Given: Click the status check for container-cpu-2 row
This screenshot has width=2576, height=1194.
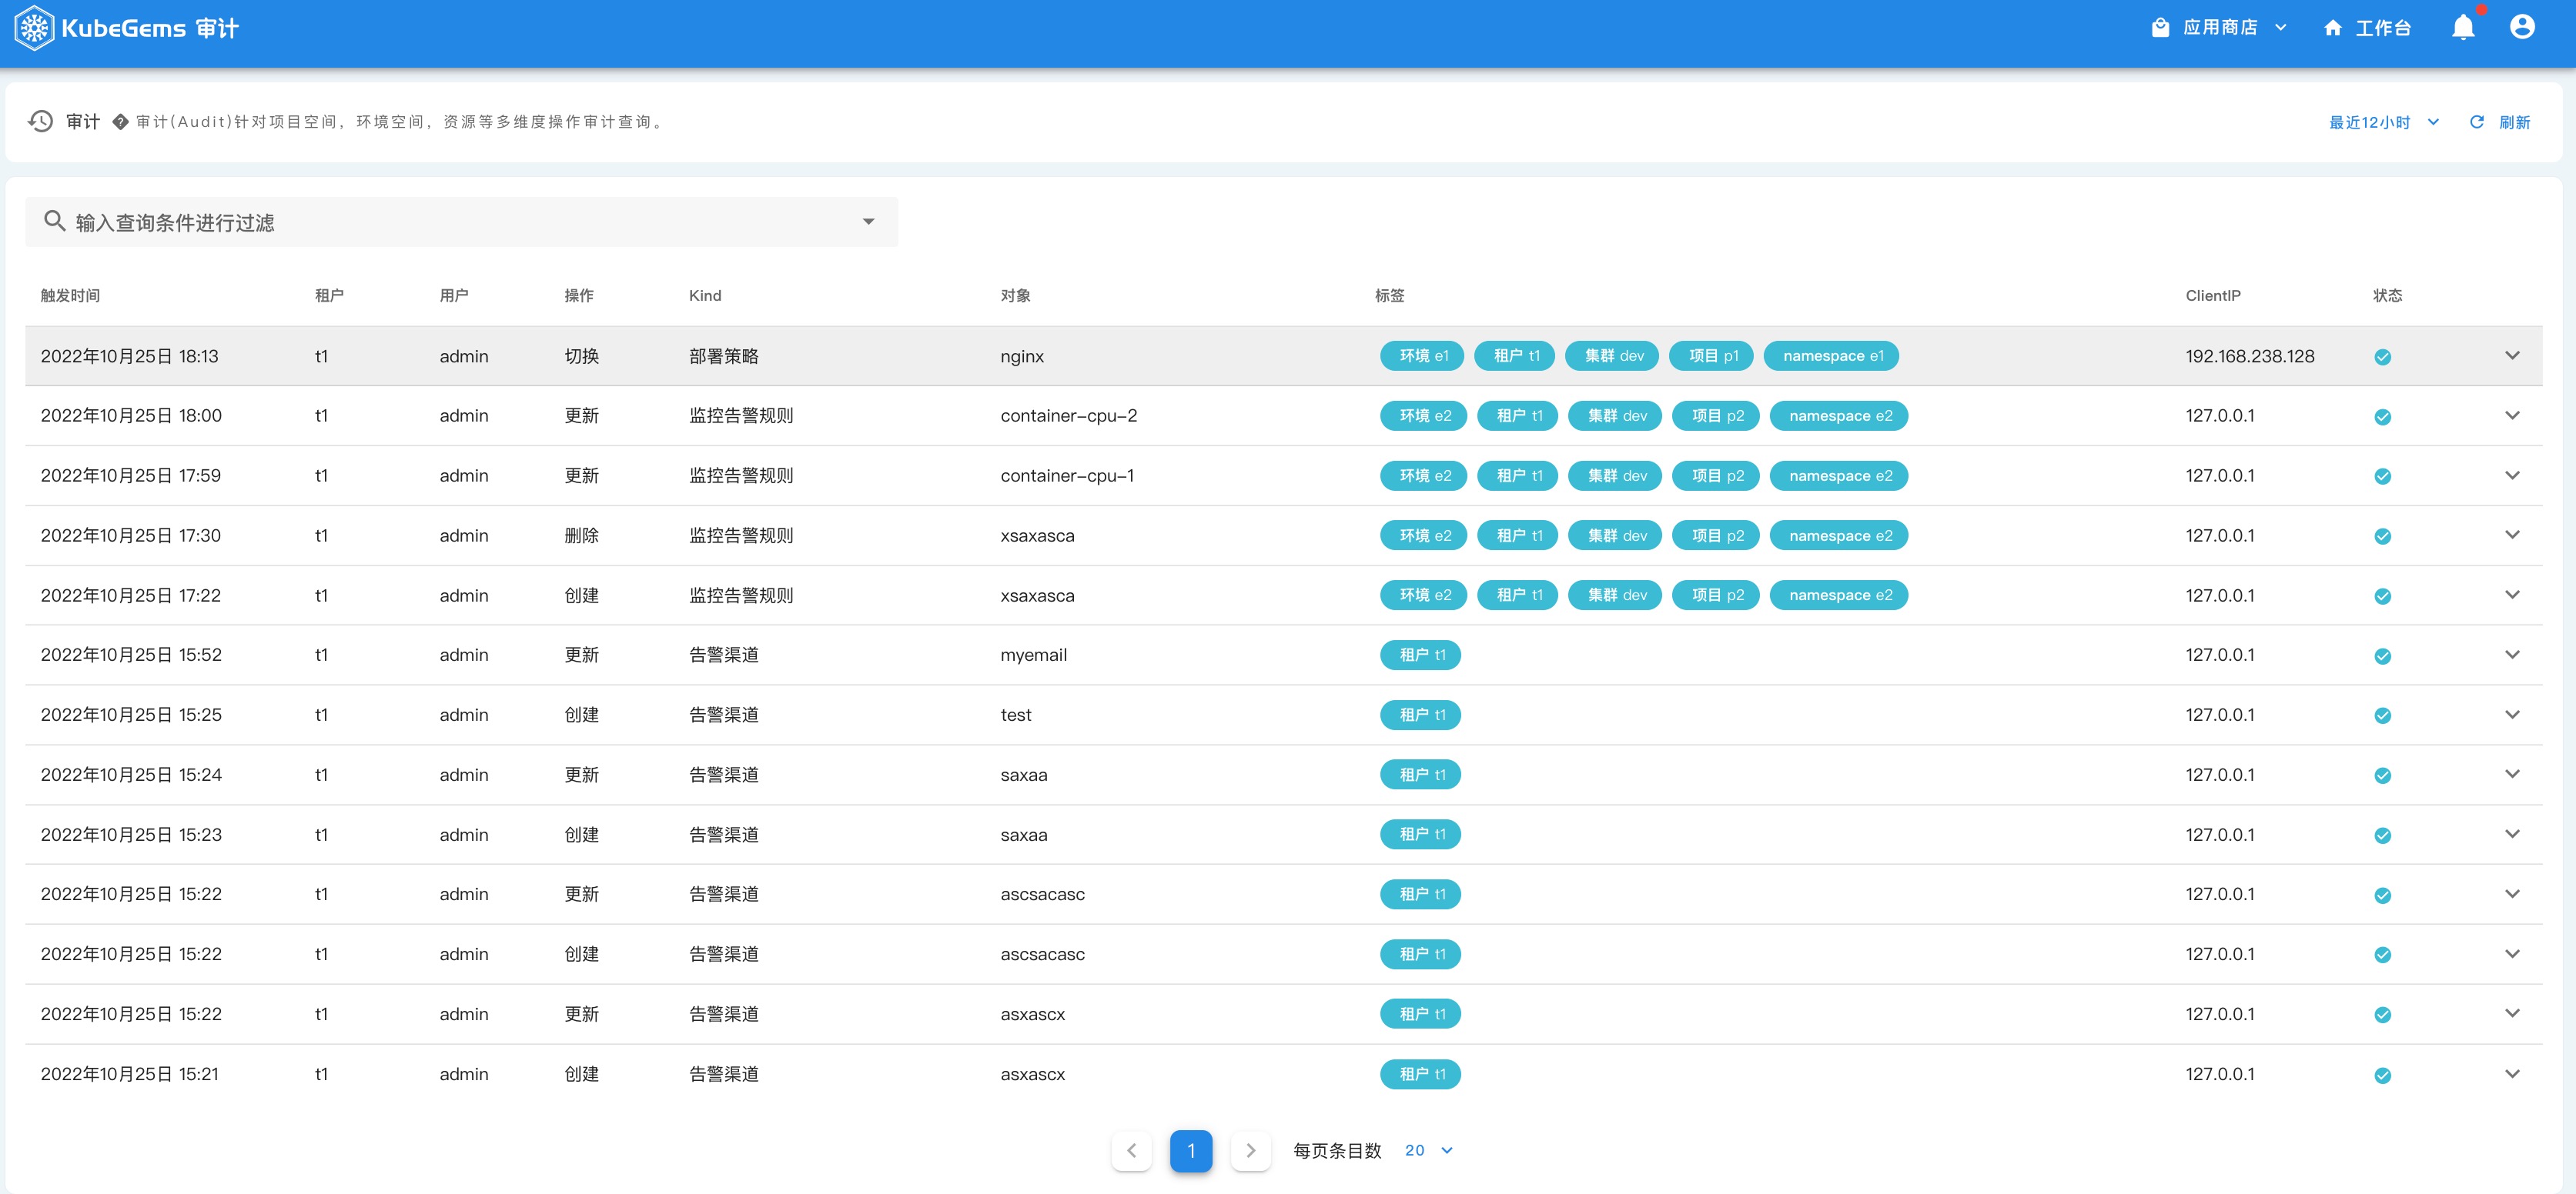Looking at the screenshot, I should point(2383,417).
